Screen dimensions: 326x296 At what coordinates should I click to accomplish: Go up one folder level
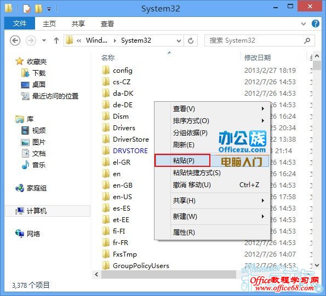point(56,40)
